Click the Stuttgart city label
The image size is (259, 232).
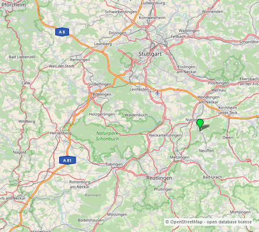point(150,54)
